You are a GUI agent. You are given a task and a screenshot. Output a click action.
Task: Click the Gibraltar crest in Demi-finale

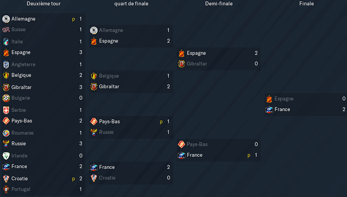tap(181, 64)
